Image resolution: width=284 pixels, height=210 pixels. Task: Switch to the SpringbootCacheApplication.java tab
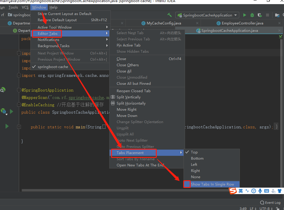pos(229,31)
